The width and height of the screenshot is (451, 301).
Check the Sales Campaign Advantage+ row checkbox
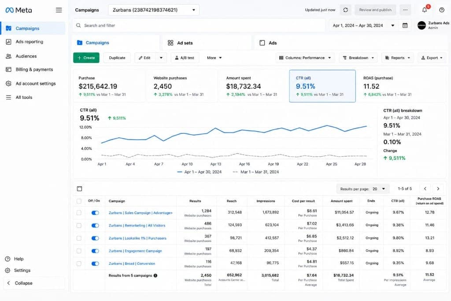point(79,213)
